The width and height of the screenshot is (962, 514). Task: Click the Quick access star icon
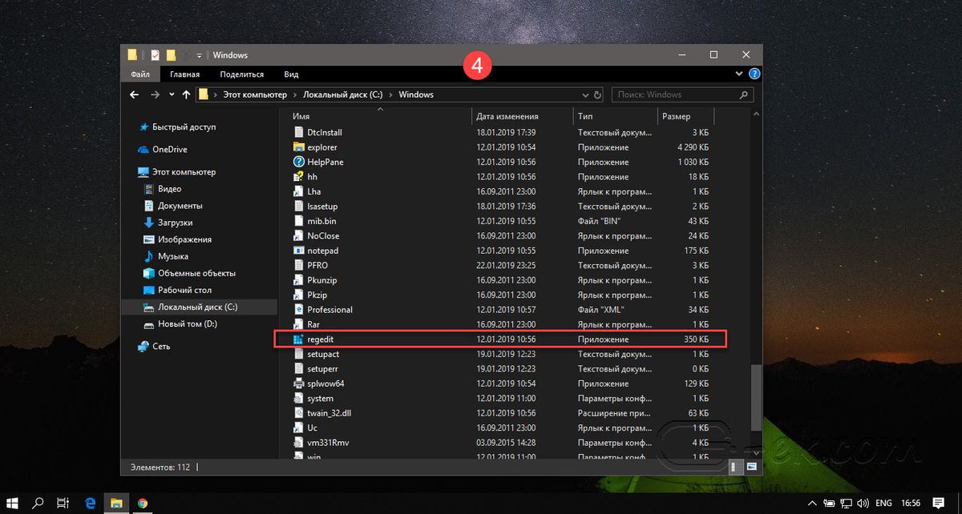[x=143, y=127]
